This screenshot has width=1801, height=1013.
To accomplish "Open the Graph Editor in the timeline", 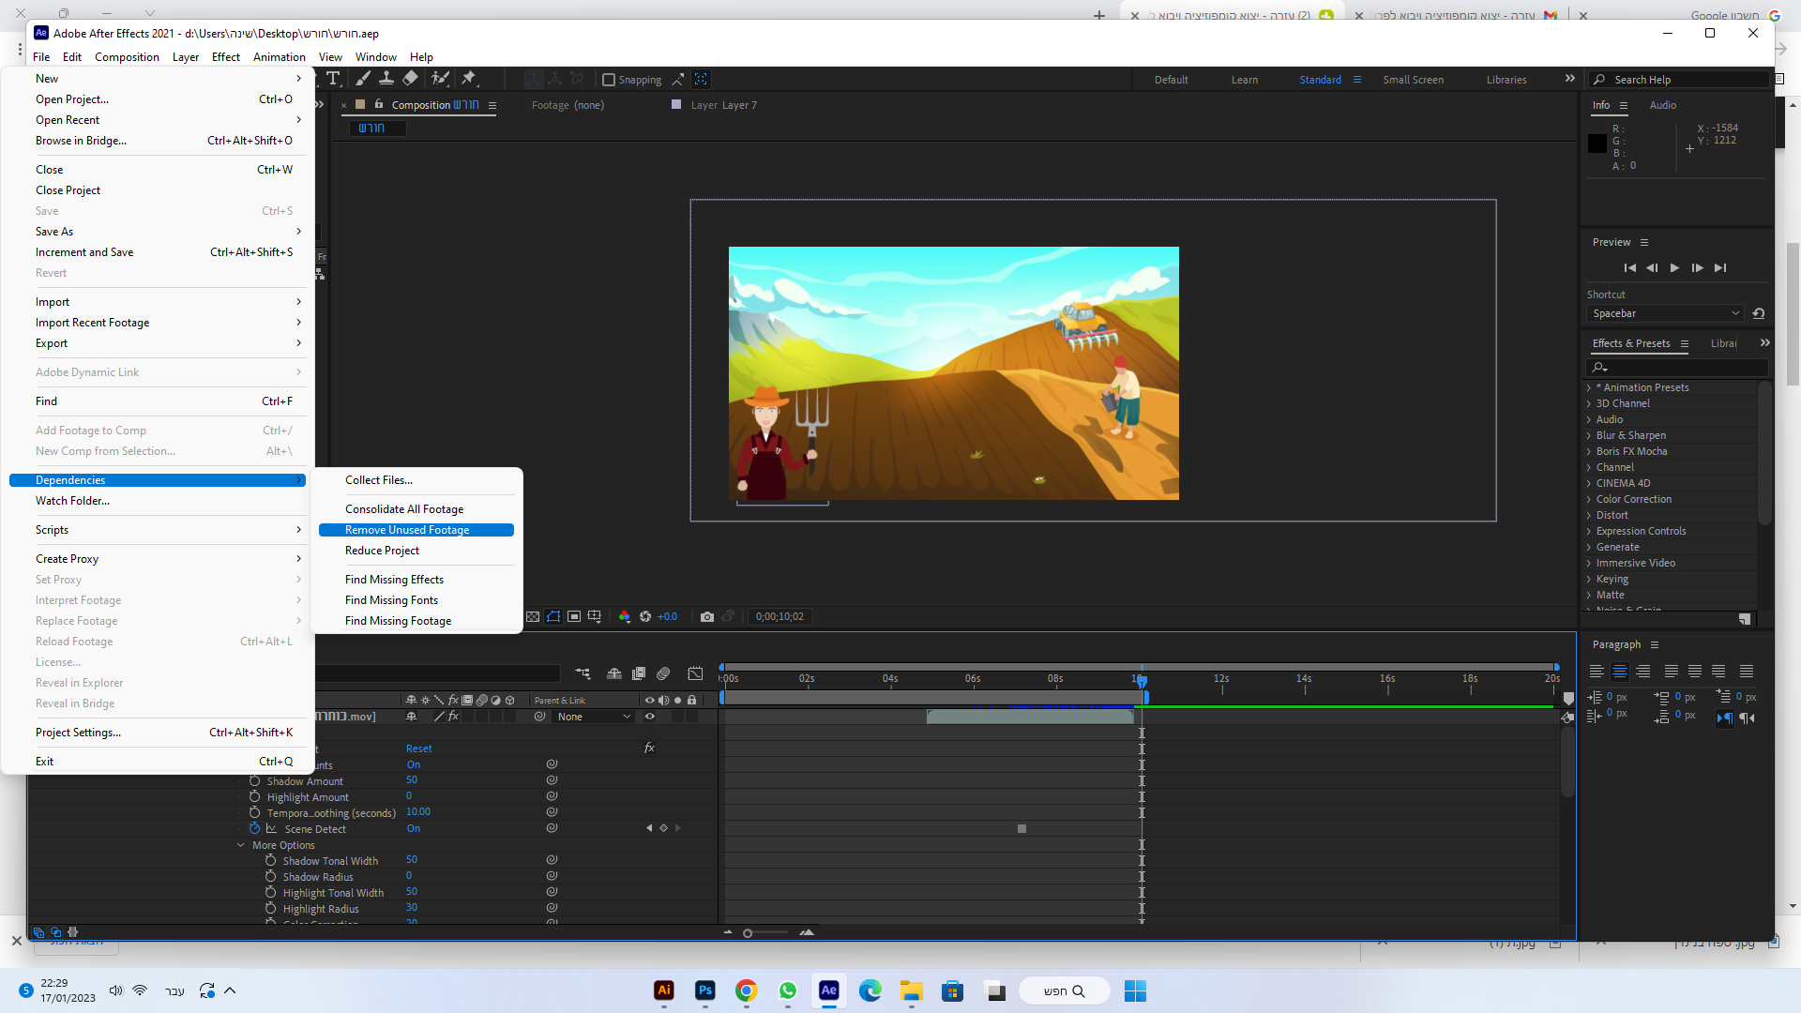I will pyautogui.click(x=695, y=673).
